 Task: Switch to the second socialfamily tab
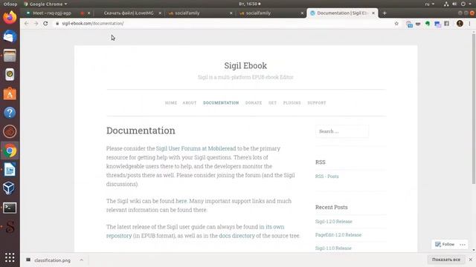tap(258, 13)
